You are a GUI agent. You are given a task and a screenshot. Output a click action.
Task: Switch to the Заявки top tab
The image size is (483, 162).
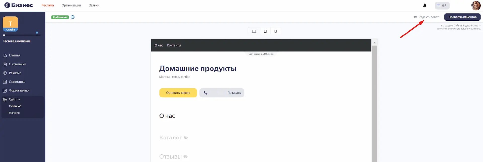tap(94, 5)
